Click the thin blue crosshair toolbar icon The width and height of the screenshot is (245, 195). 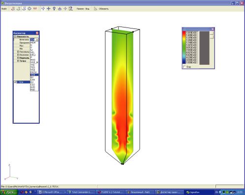point(65,8)
